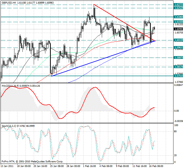Select the 1.59617 price level label

[x=178, y=48]
